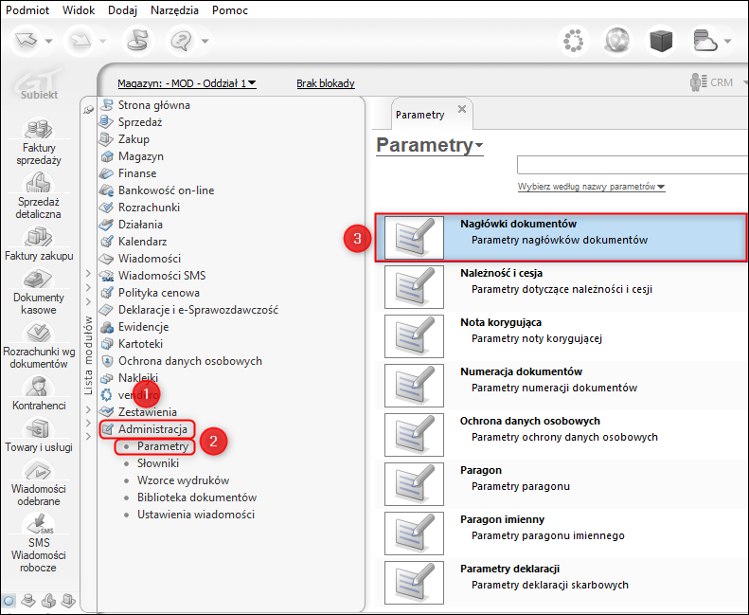Open Słowniki under Administracja
Viewport: 749px width, 615px height.
157,463
